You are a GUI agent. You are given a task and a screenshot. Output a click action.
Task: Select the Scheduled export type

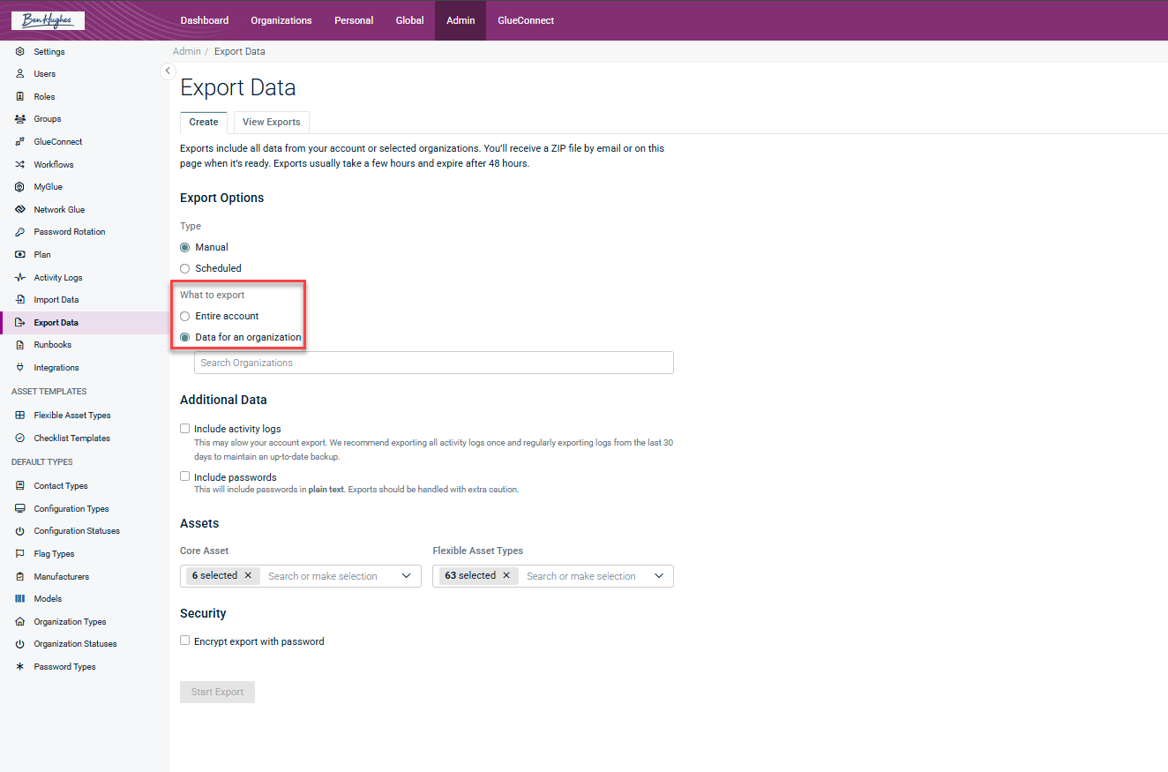[185, 268]
